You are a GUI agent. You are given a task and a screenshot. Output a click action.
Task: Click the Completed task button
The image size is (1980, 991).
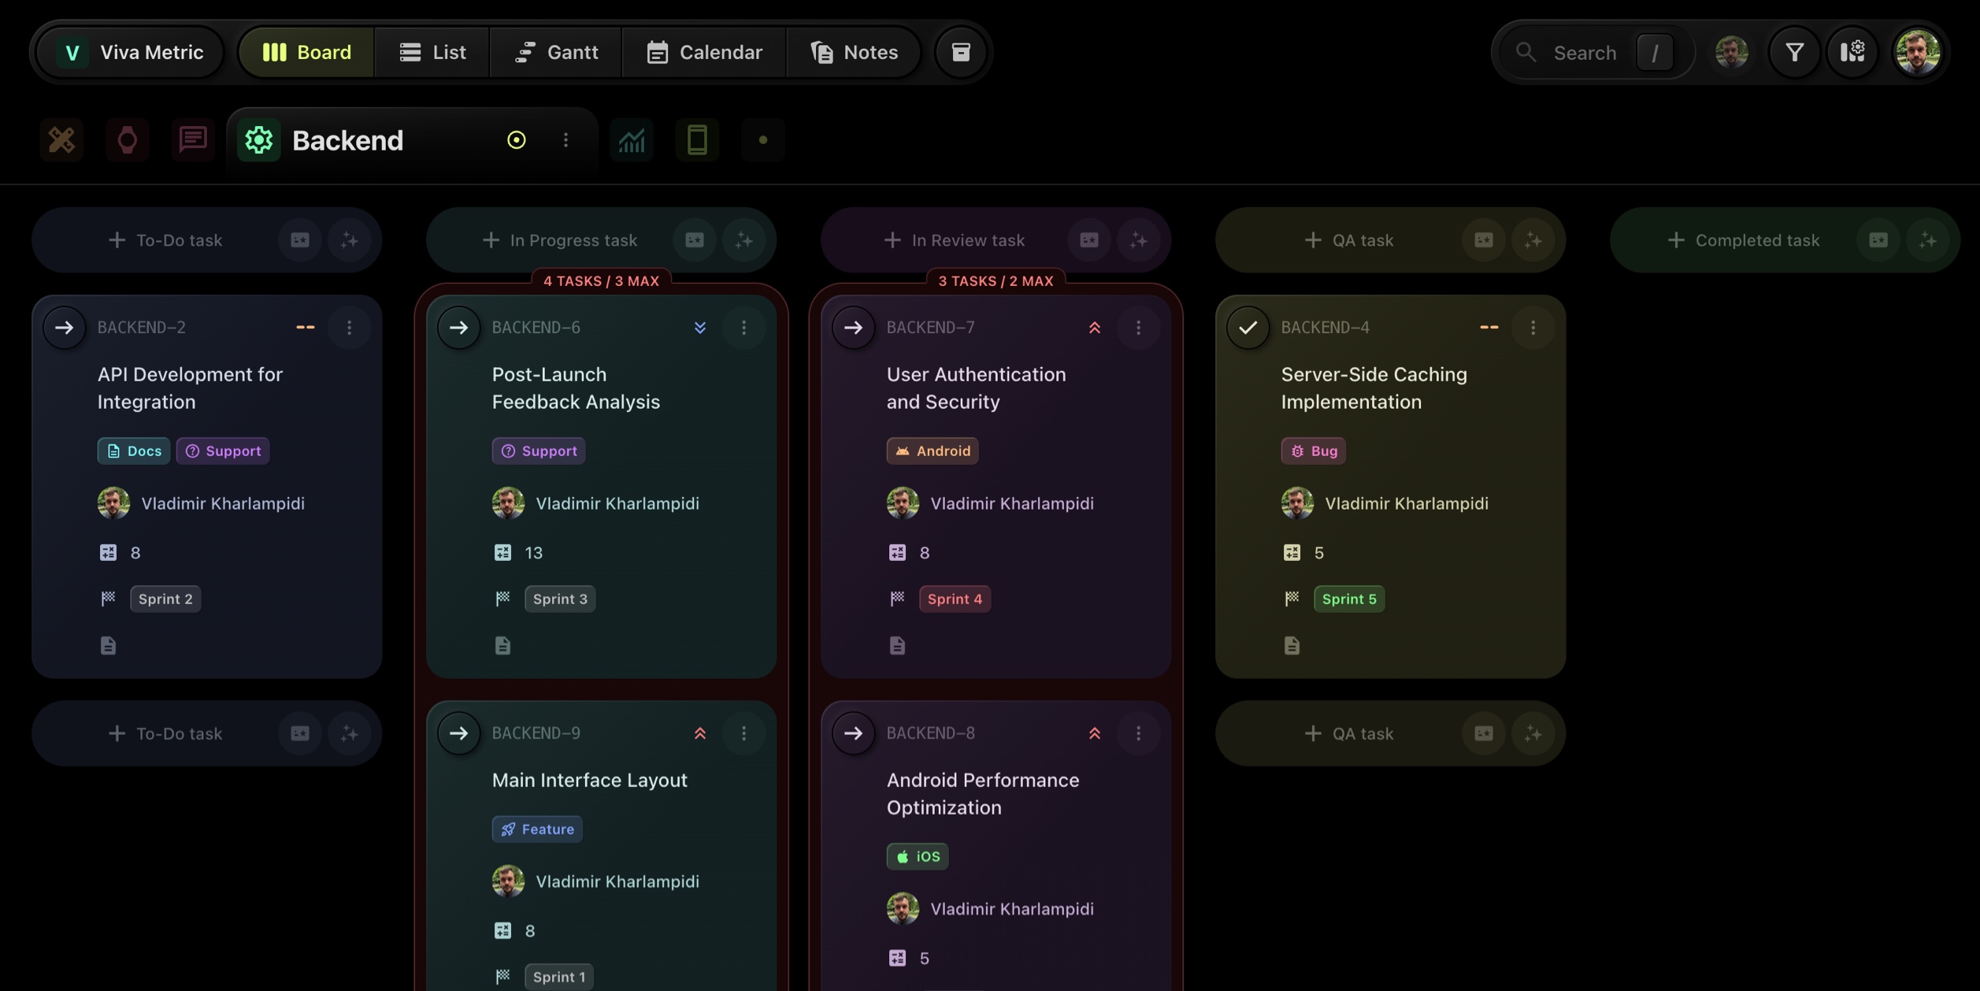(1745, 240)
